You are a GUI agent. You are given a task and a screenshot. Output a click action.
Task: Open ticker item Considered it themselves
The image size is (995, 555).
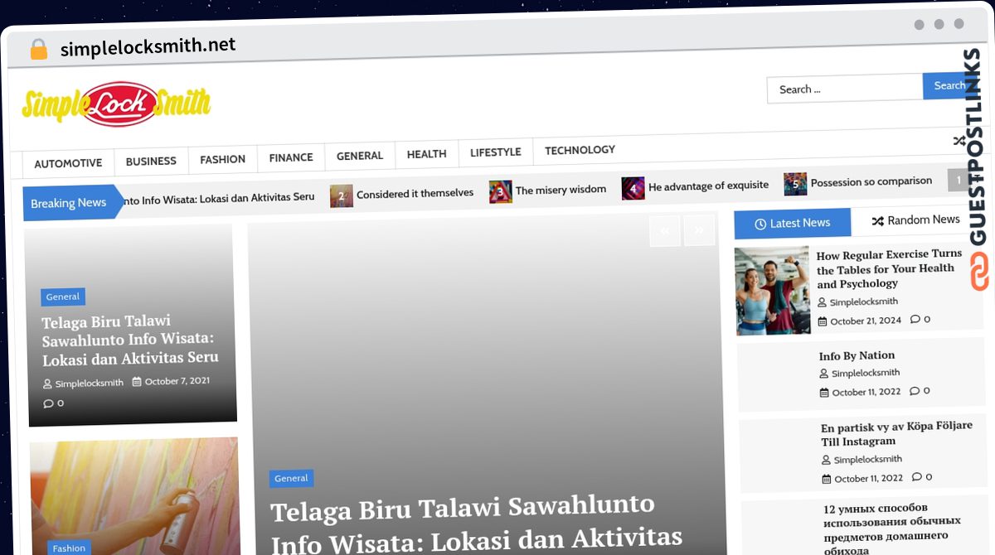(415, 193)
